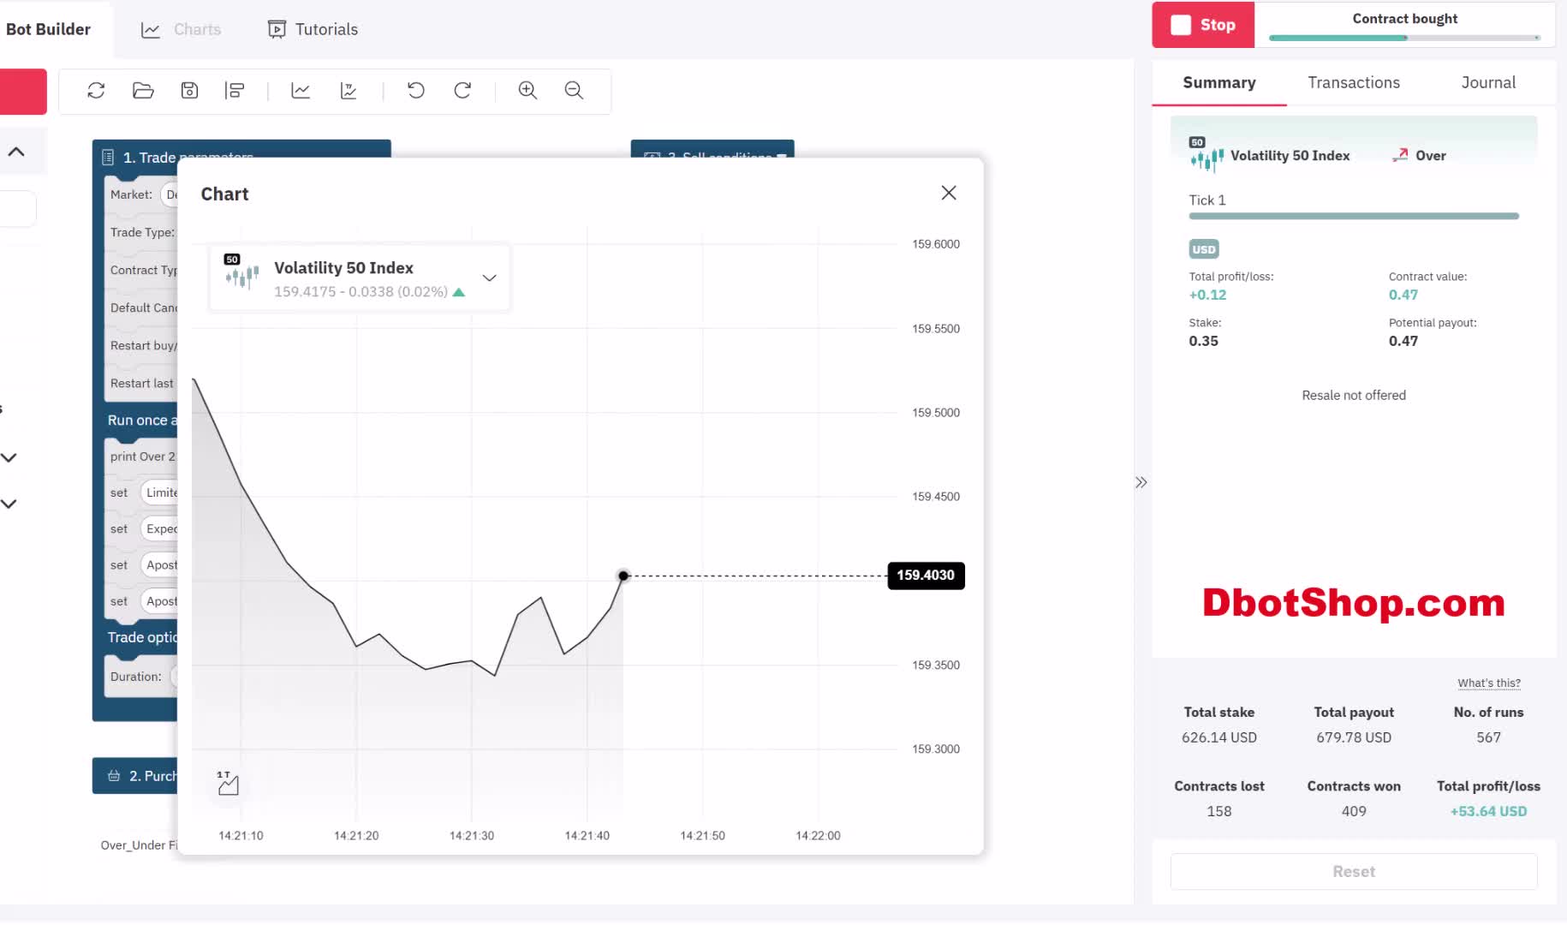
Task: Open the load bot folder icon
Action: 143,91
